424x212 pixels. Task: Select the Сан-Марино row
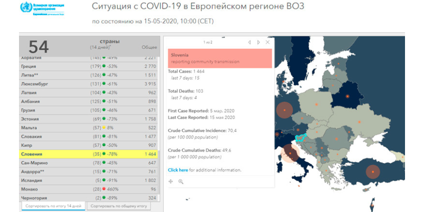pos(88,163)
